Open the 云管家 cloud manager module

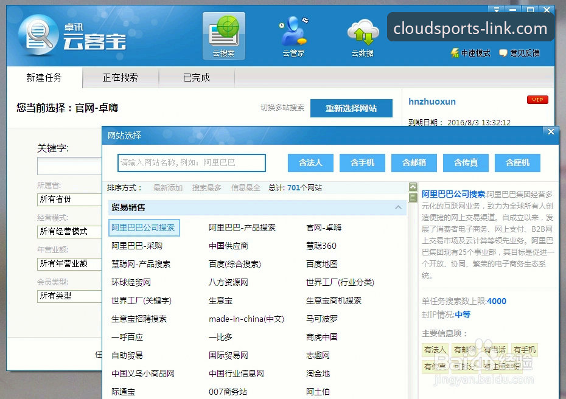tap(293, 36)
